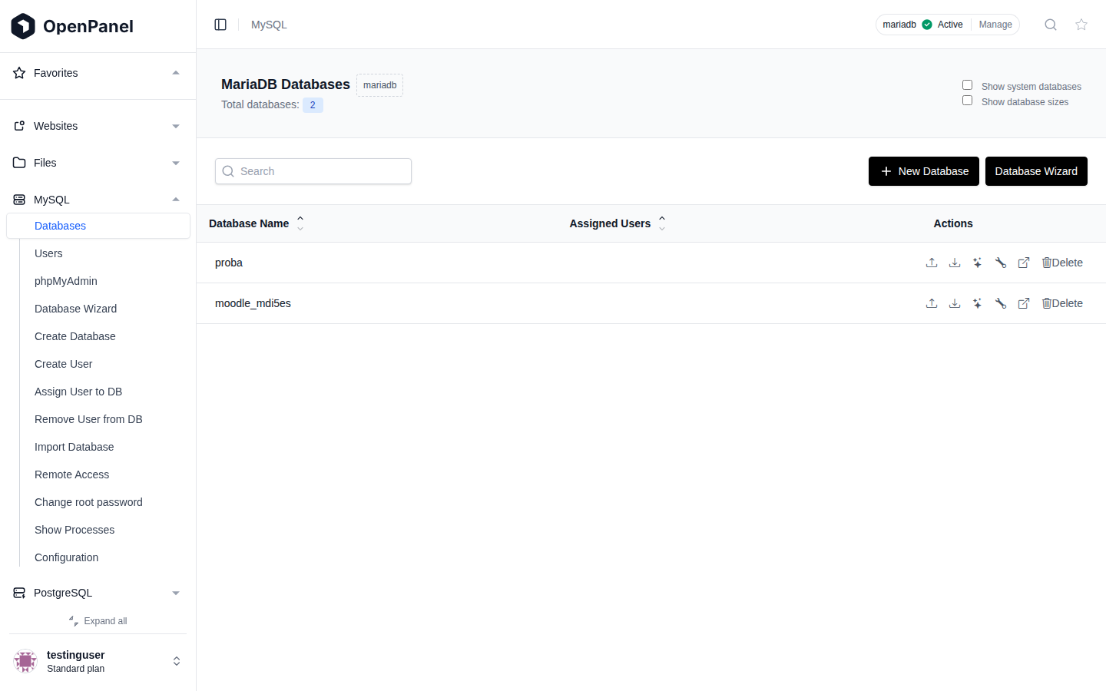Open Assign User to DB
Image resolution: width=1106 pixels, height=691 pixels.
pyautogui.click(x=78, y=392)
